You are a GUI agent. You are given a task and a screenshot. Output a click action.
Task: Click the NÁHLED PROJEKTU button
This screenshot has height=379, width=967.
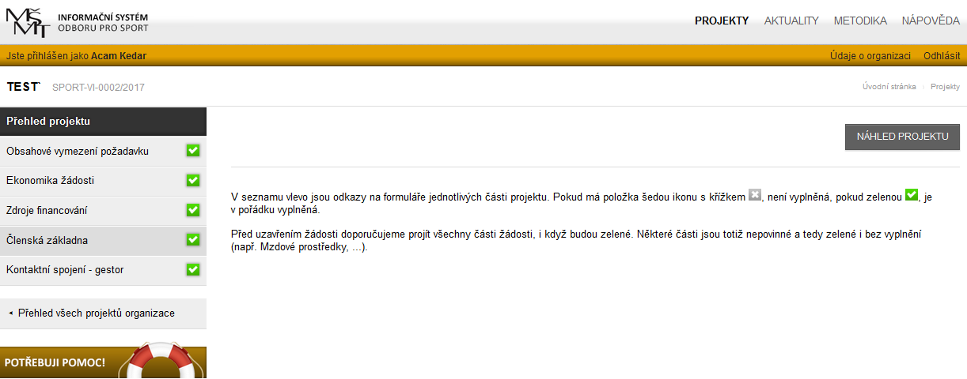(902, 137)
